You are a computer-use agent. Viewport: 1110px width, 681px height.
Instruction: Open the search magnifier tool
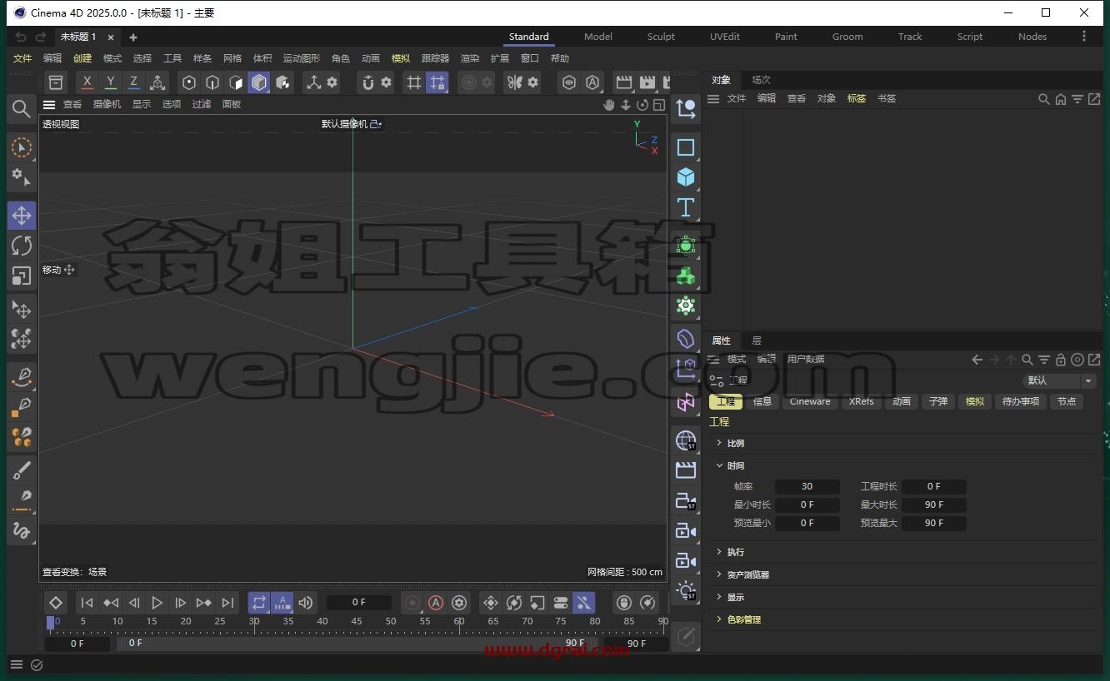(22, 108)
